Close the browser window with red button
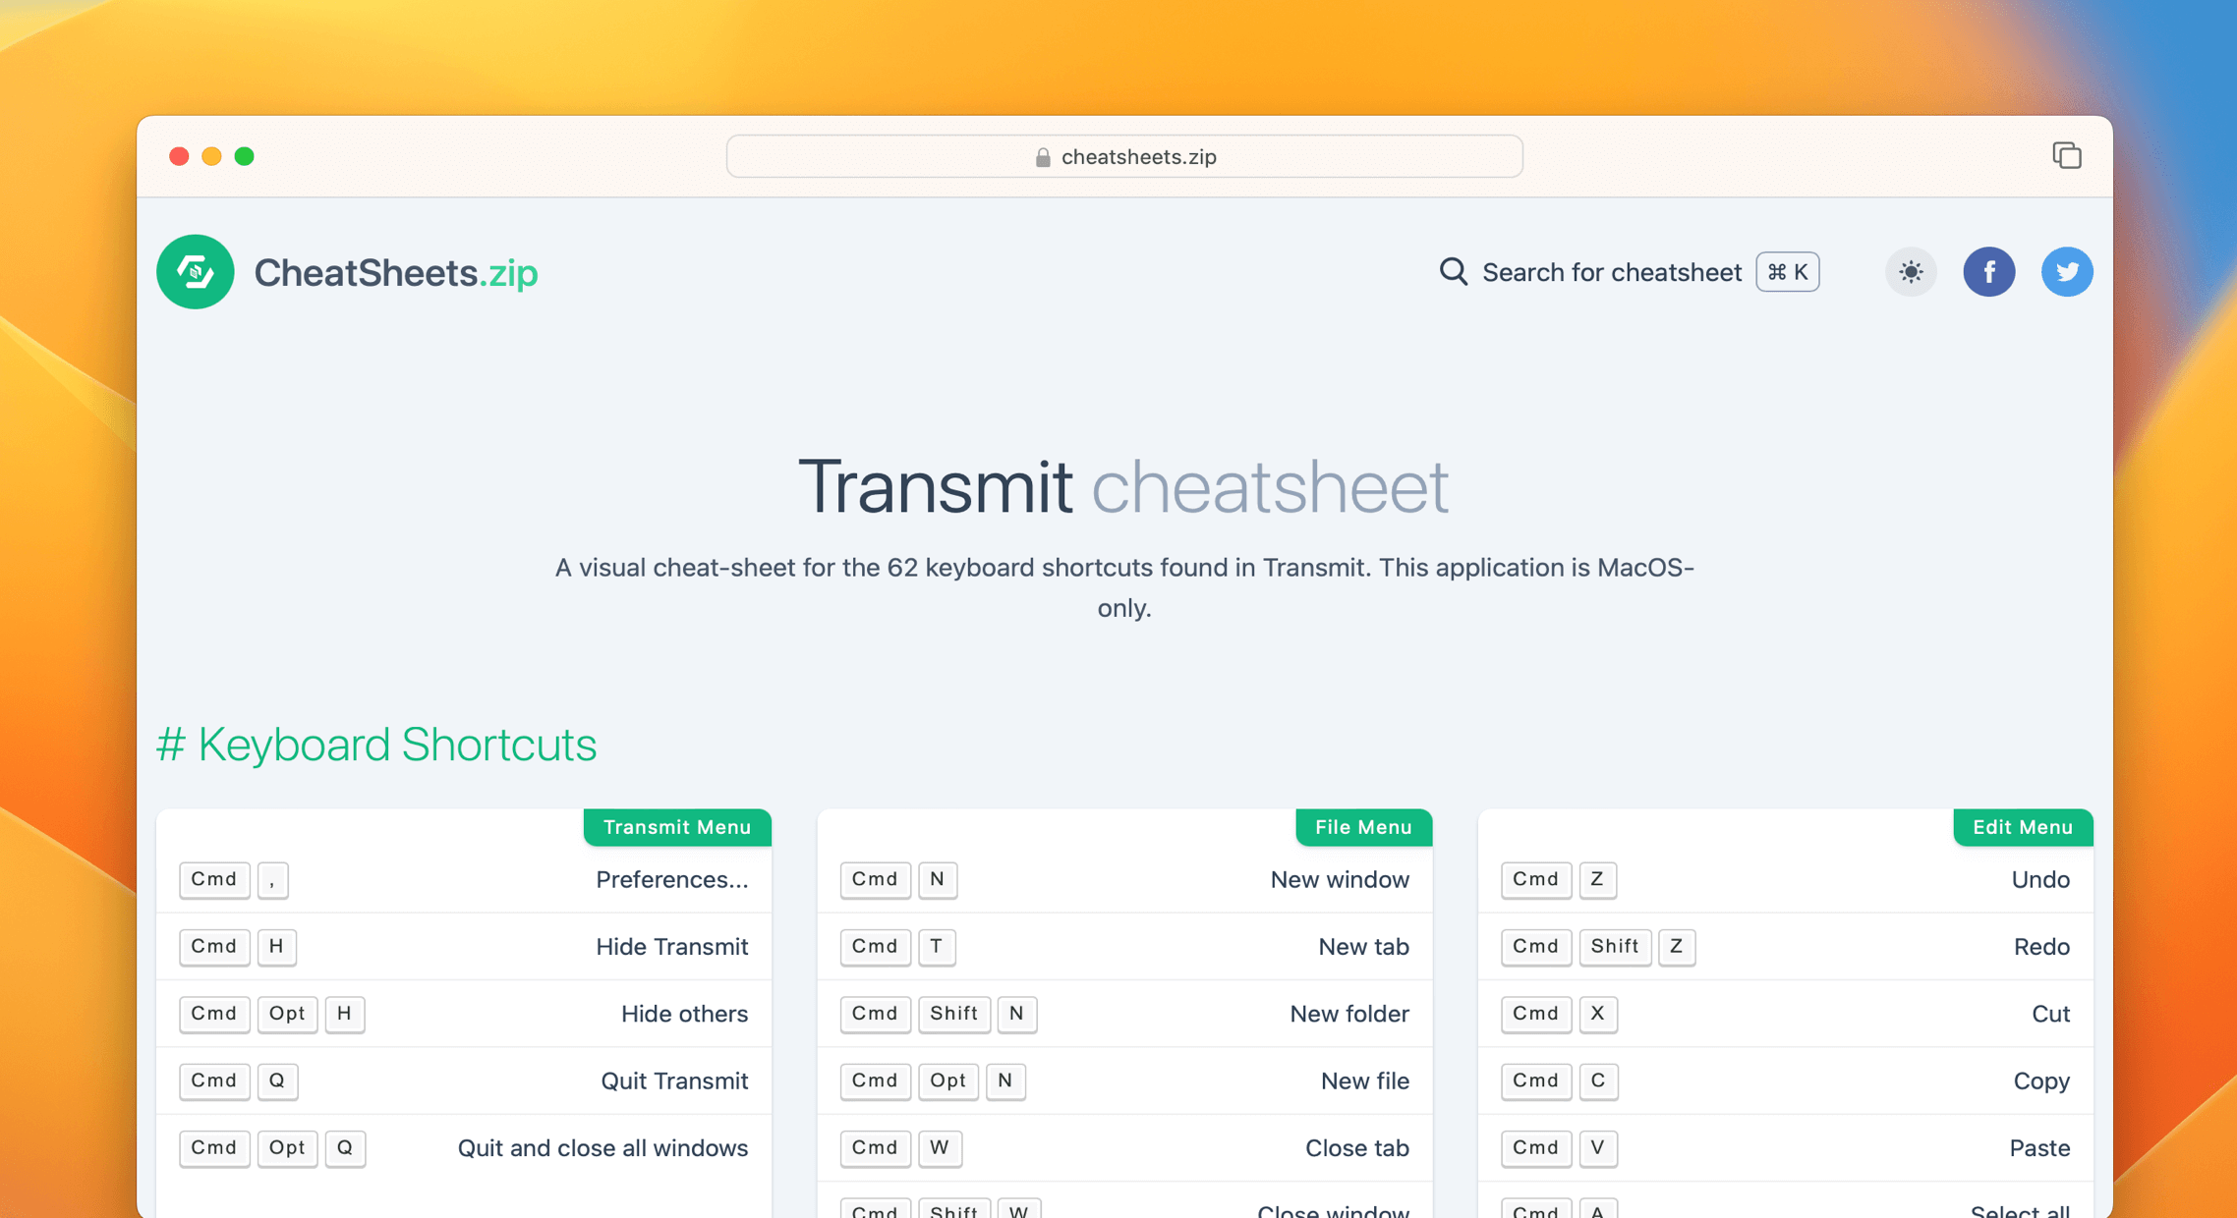 point(179,156)
